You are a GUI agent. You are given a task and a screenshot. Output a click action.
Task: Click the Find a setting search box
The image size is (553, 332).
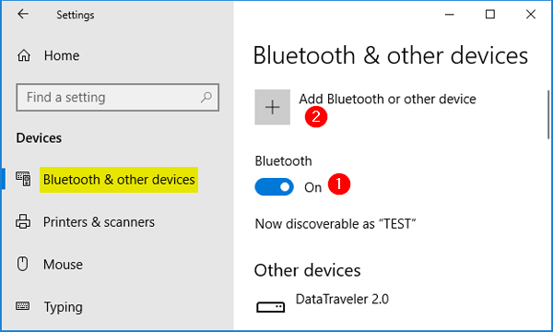click(x=117, y=98)
